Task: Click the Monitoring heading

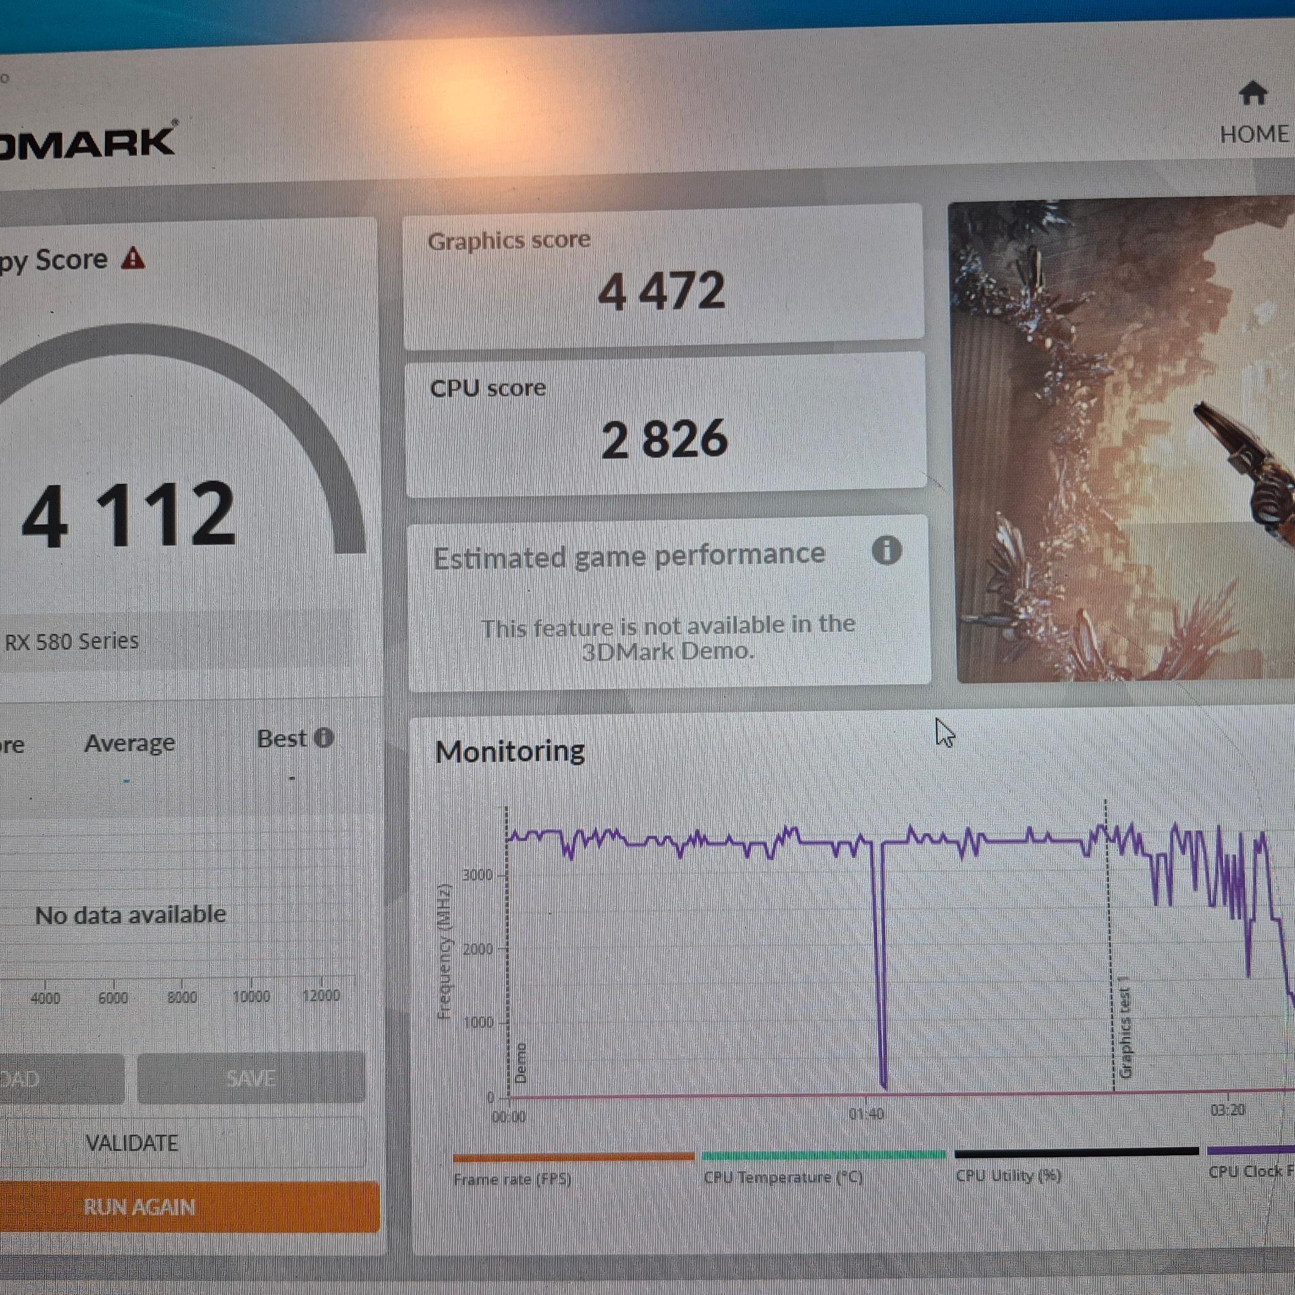Action: [x=510, y=751]
